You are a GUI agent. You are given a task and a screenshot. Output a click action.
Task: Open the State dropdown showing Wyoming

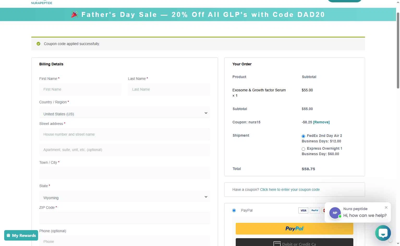(125, 197)
